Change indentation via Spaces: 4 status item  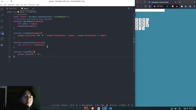point(65,105)
